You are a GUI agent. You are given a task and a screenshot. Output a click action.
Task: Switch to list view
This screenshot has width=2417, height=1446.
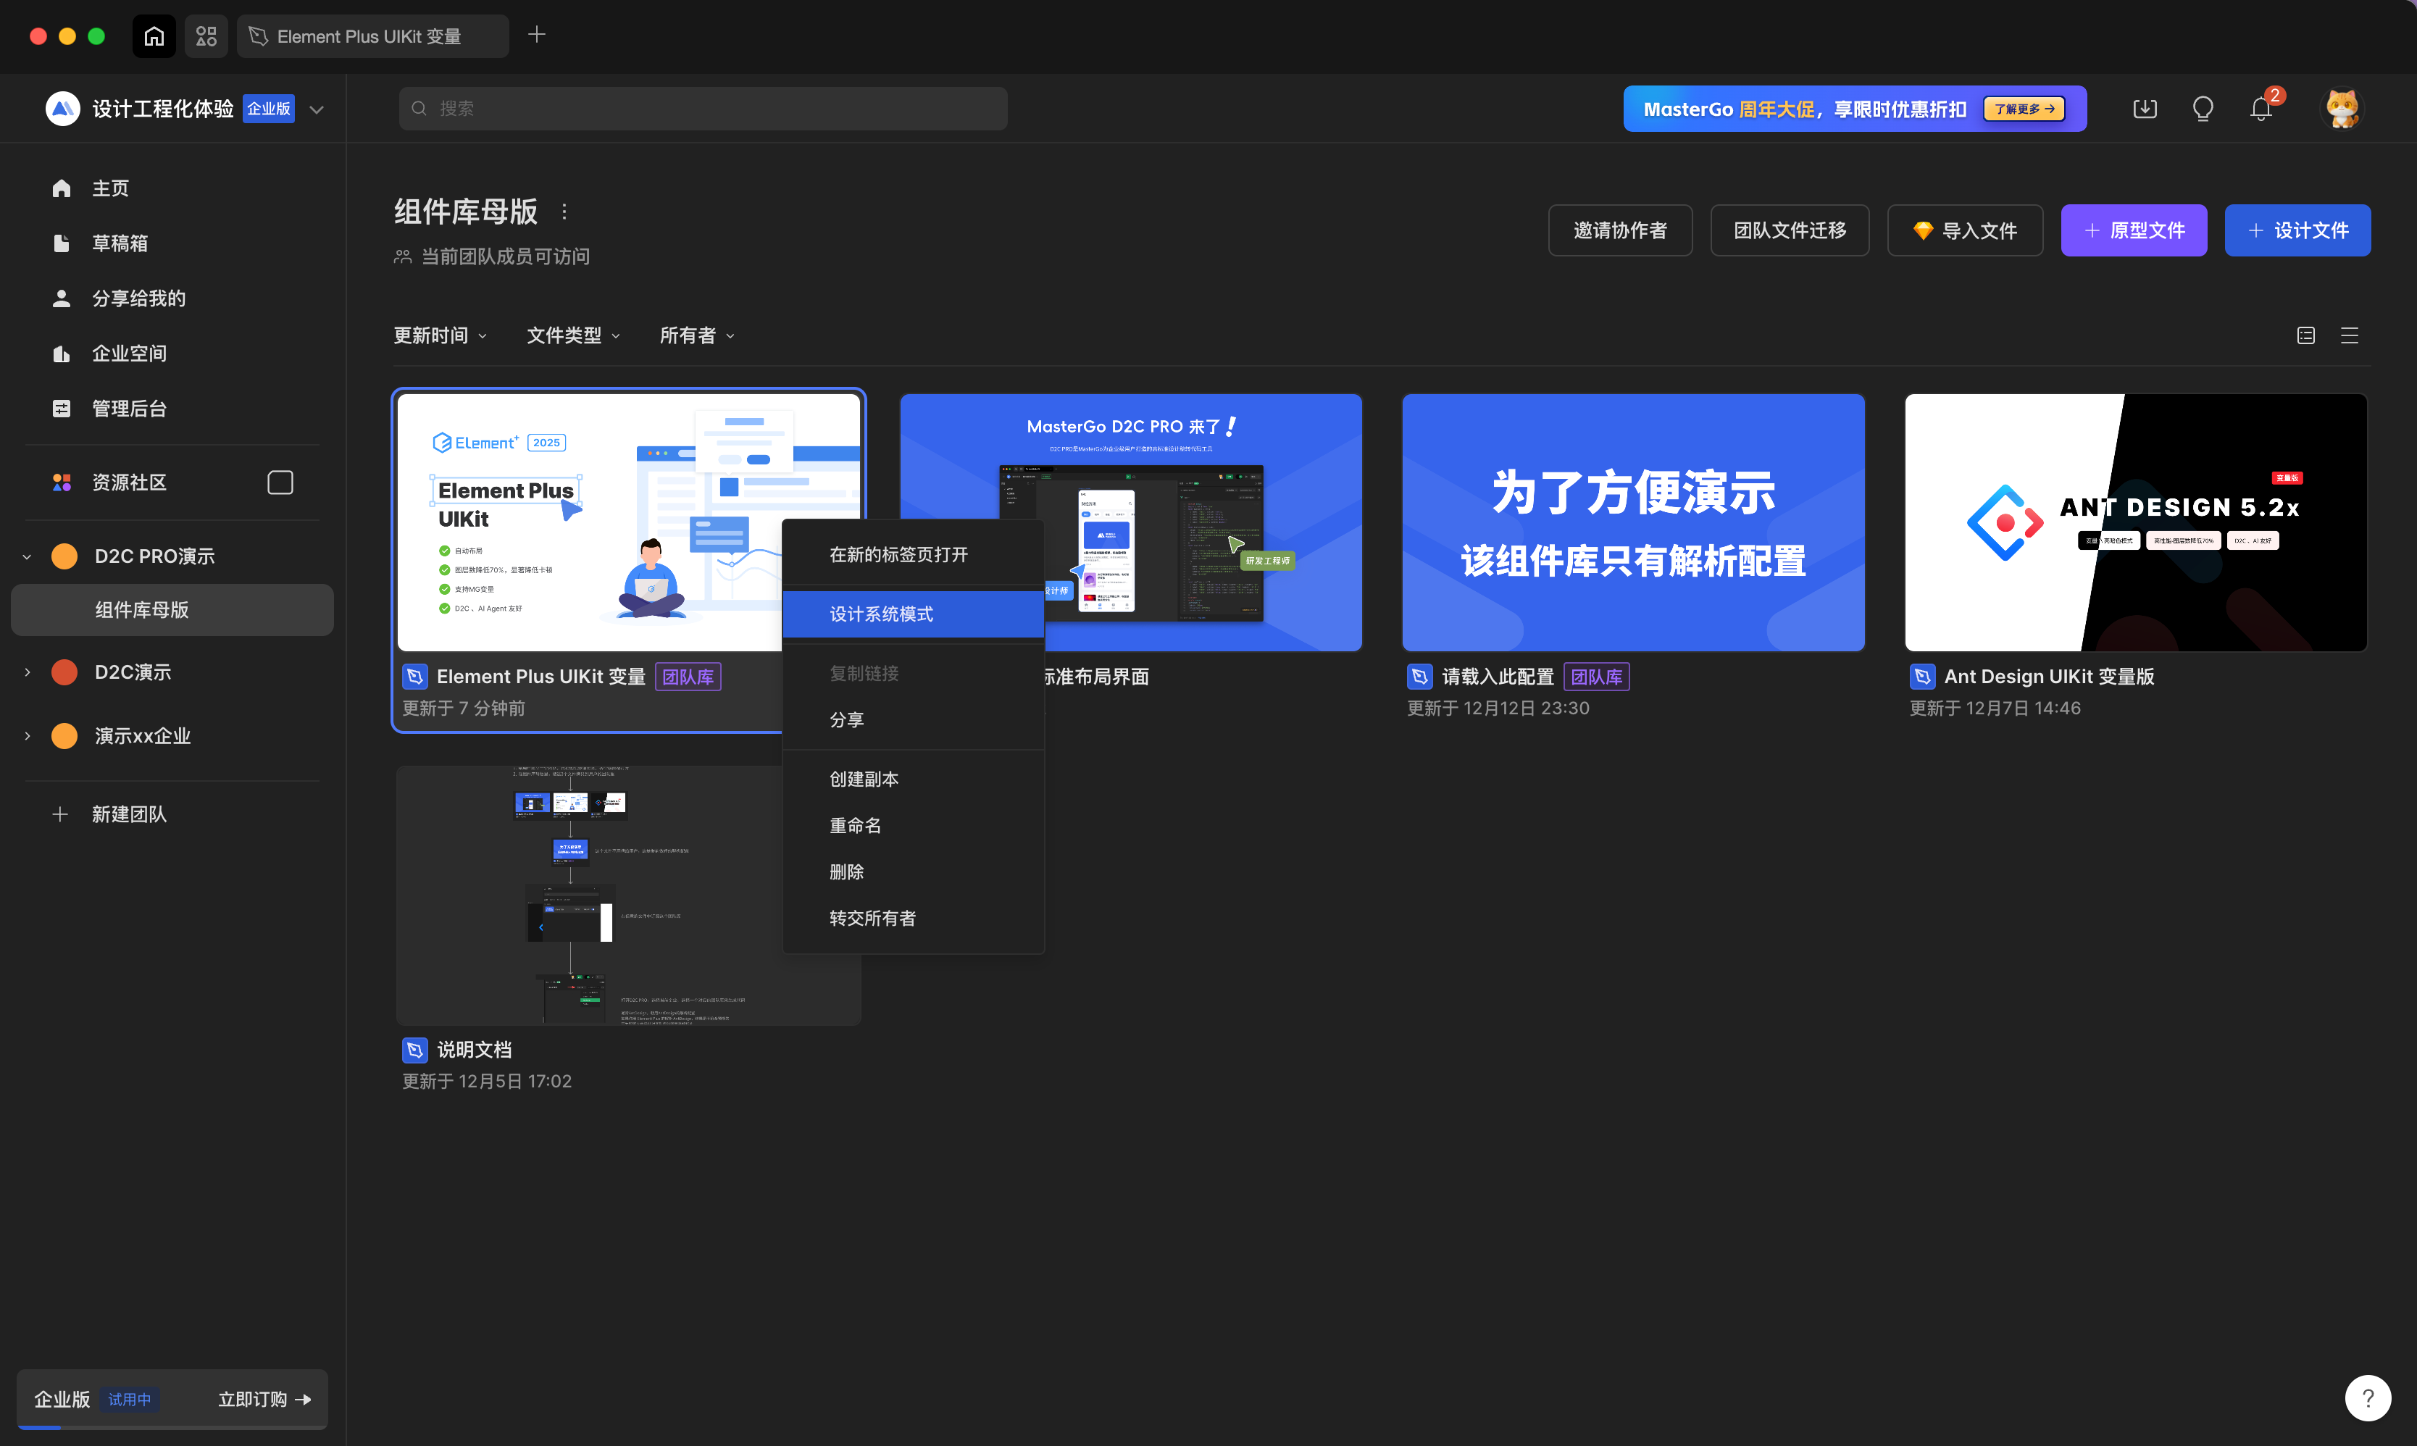(x=2350, y=335)
